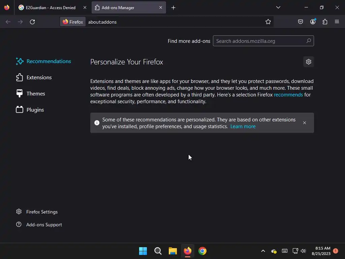Open the notification badge in tray
The image size is (345, 259).
(x=336, y=251)
